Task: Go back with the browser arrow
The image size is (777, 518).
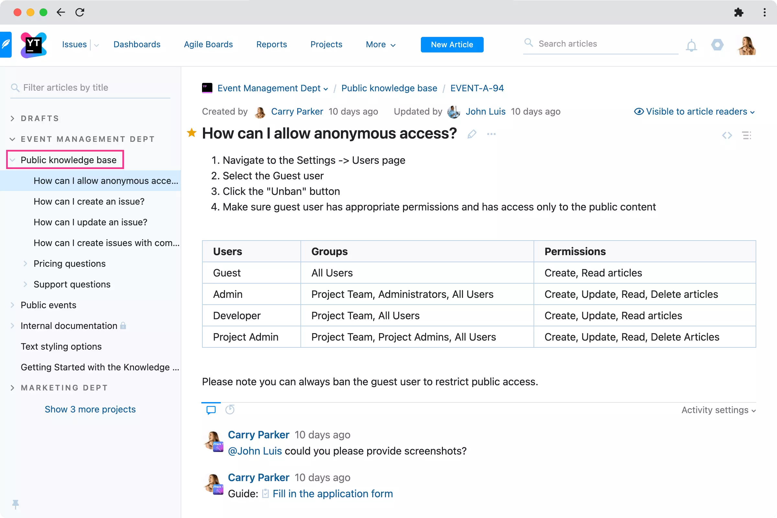Action: pos(61,13)
